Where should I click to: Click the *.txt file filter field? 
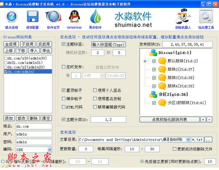tap(197, 139)
